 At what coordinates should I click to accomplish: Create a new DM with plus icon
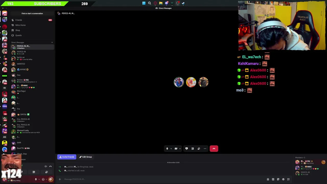(52, 42)
